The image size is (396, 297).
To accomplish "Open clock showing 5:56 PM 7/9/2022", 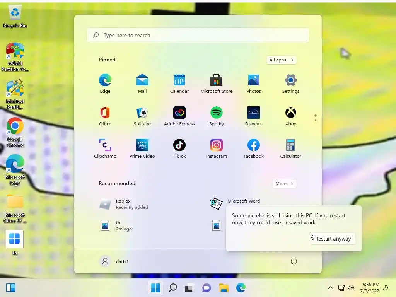I will [x=370, y=288].
